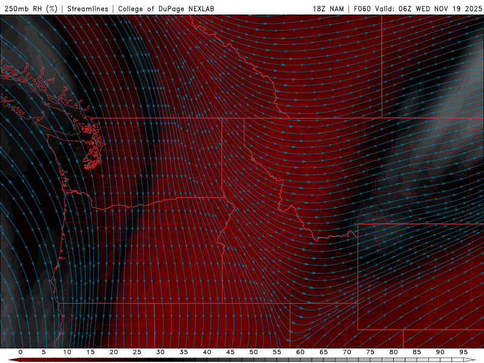Screen dimensions: 484x363
Task: Click the colorbar label "90"
Action: 440,352
